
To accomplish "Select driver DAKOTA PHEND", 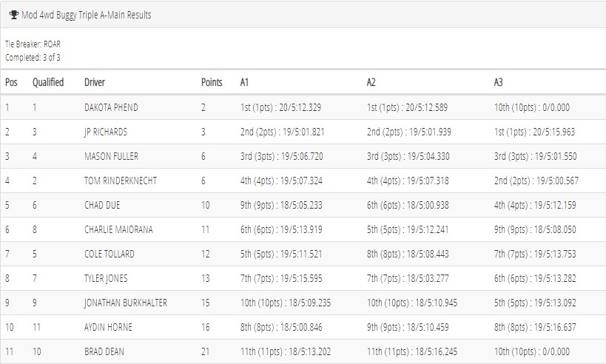I will coord(111,107).
